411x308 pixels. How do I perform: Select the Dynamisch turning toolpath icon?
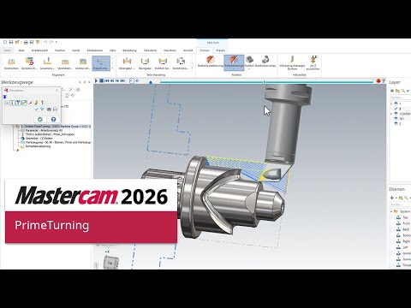pos(29,63)
